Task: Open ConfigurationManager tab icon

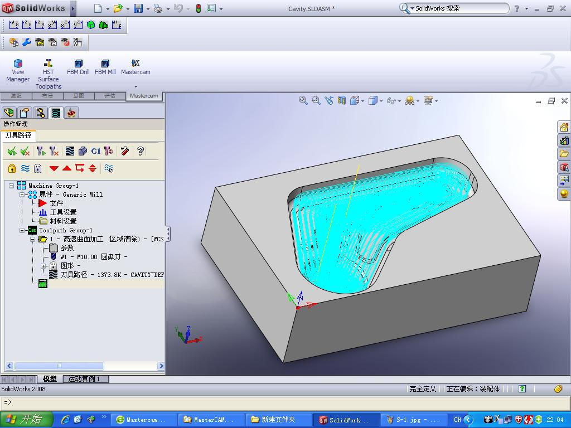Action: pyautogui.click(x=40, y=113)
